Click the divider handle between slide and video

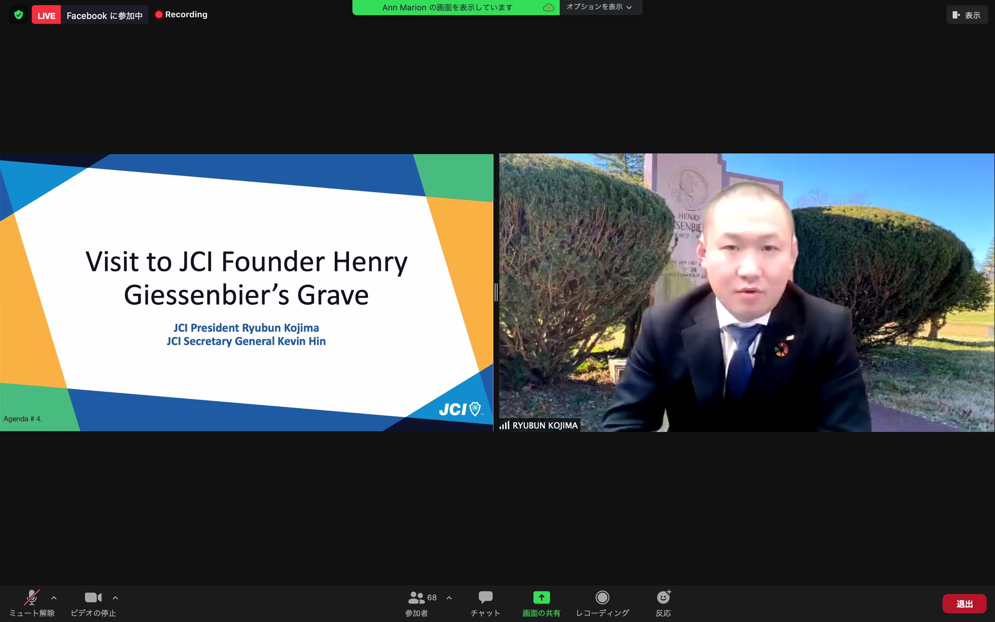pos(496,292)
